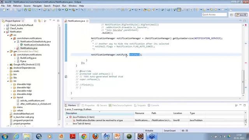The image size is (249, 140).
Task: Select NotificationClickedActivity.java file
Action: click(x=35, y=42)
